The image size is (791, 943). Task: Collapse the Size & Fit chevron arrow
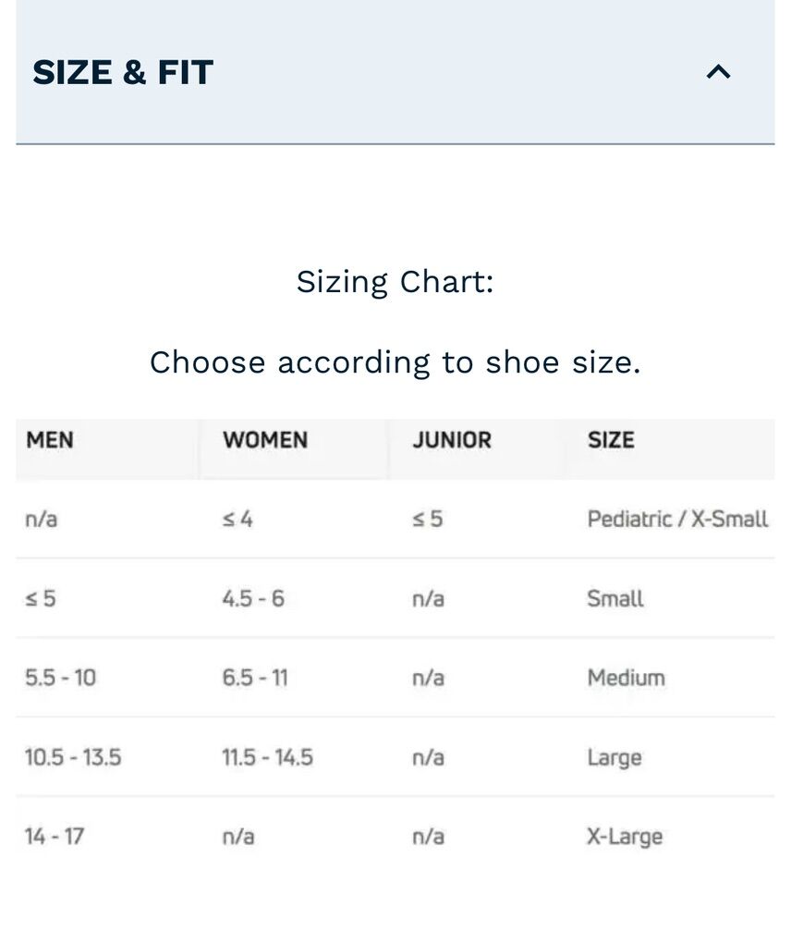click(x=718, y=72)
